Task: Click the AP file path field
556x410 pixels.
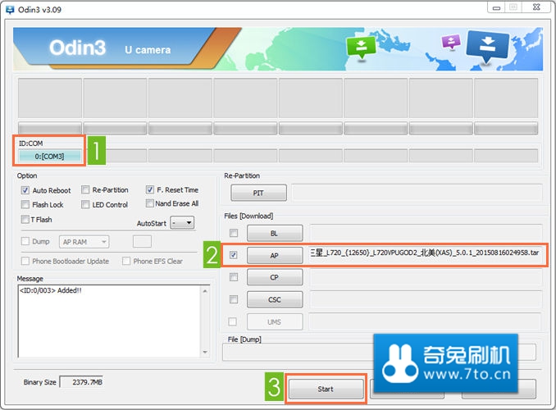Action: point(426,255)
